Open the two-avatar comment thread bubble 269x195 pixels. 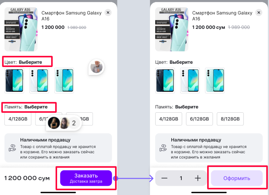(x=64, y=123)
